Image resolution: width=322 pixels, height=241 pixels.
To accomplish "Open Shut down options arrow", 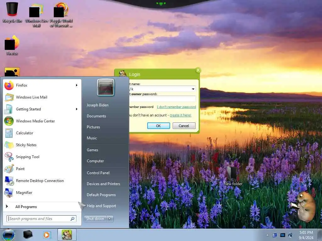I will [110, 219].
